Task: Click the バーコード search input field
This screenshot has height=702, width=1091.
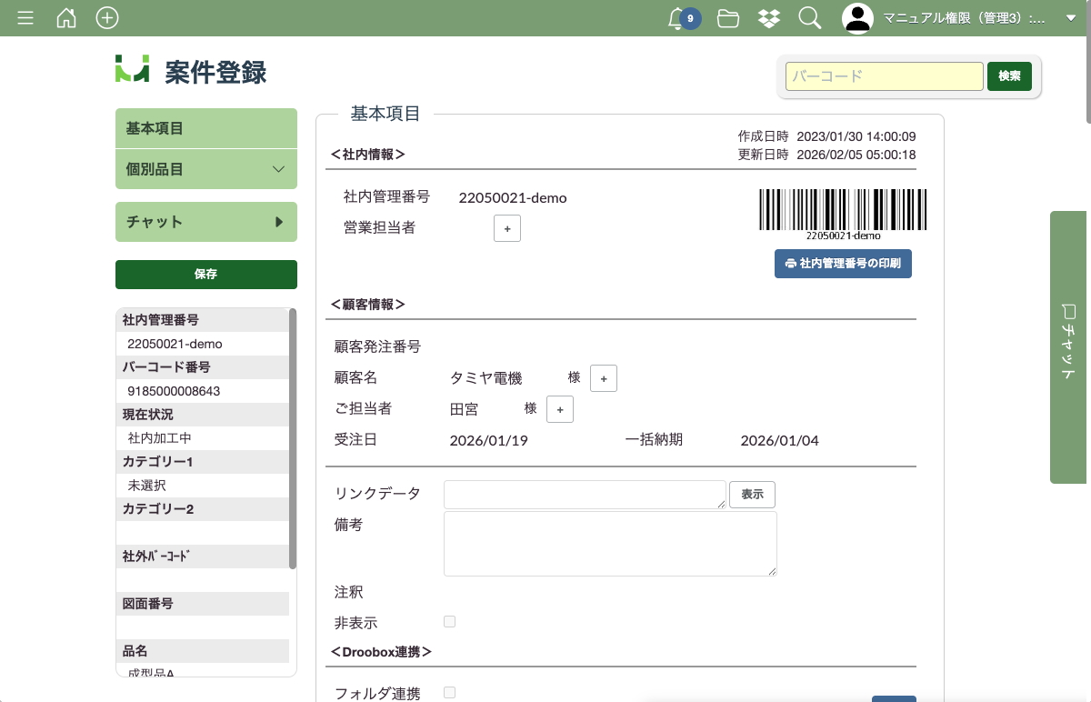Action: [884, 76]
